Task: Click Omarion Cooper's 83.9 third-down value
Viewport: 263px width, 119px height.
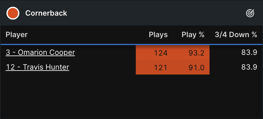Action: click(x=249, y=52)
